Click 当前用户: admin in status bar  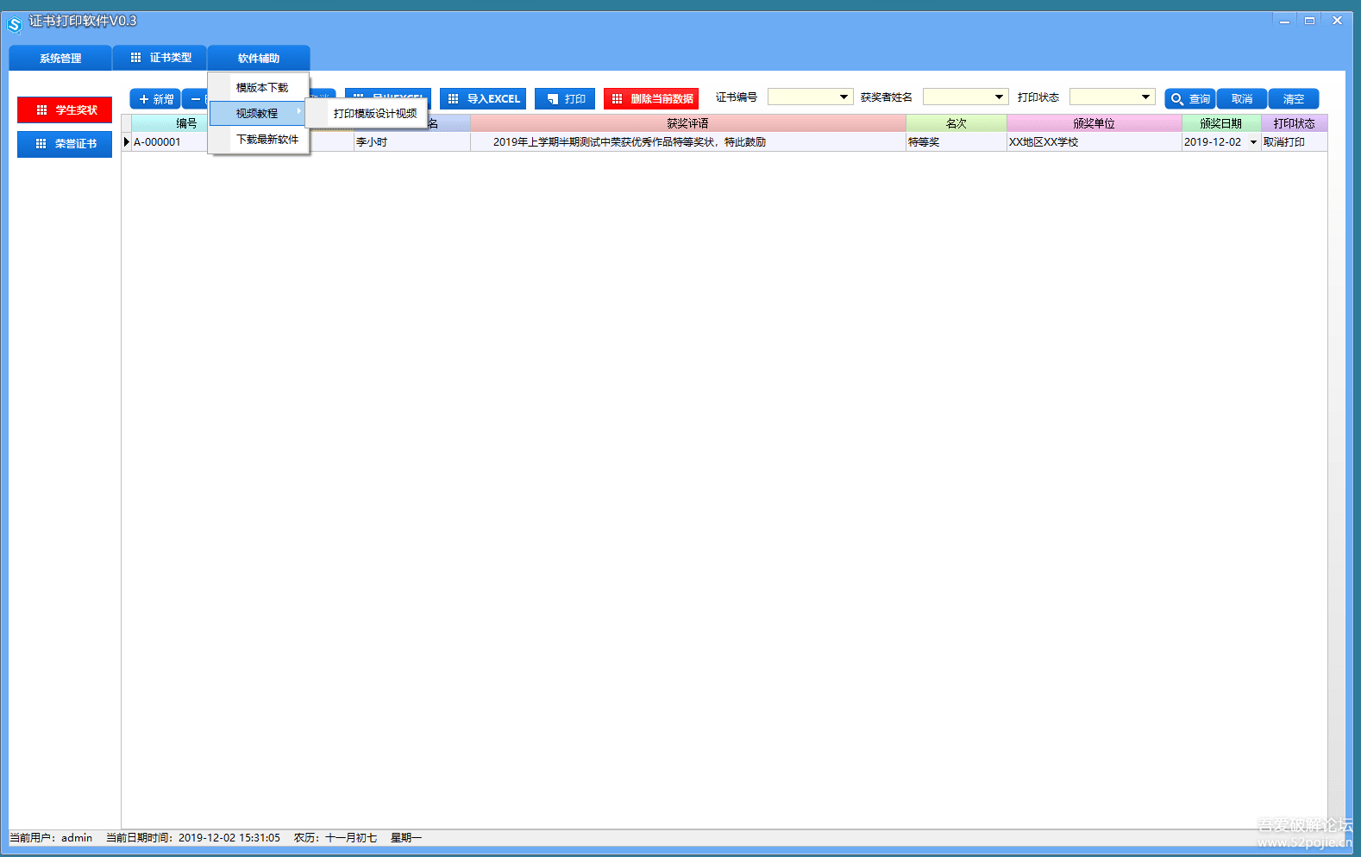(51, 838)
